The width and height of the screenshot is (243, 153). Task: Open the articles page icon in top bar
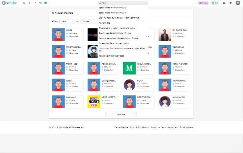[x=40, y=3]
